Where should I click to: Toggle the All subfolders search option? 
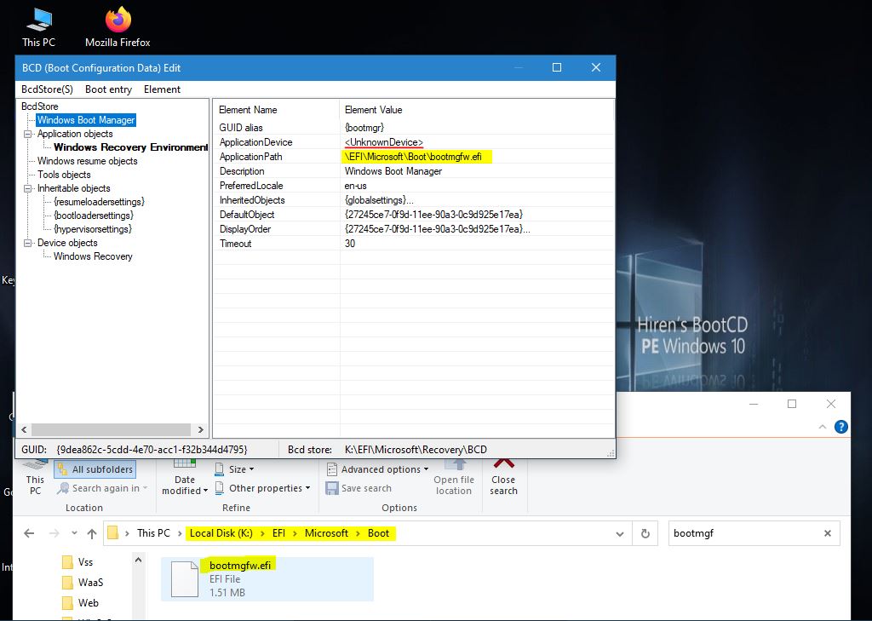coord(95,469)
